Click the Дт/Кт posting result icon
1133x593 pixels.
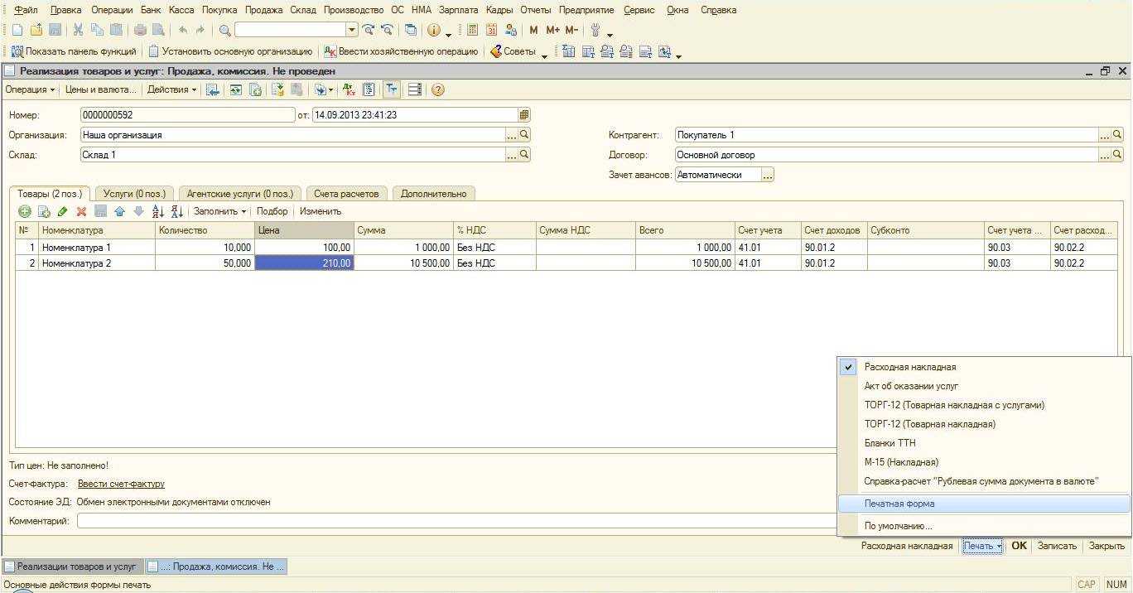pyautogui.click(x=349, y=89)
